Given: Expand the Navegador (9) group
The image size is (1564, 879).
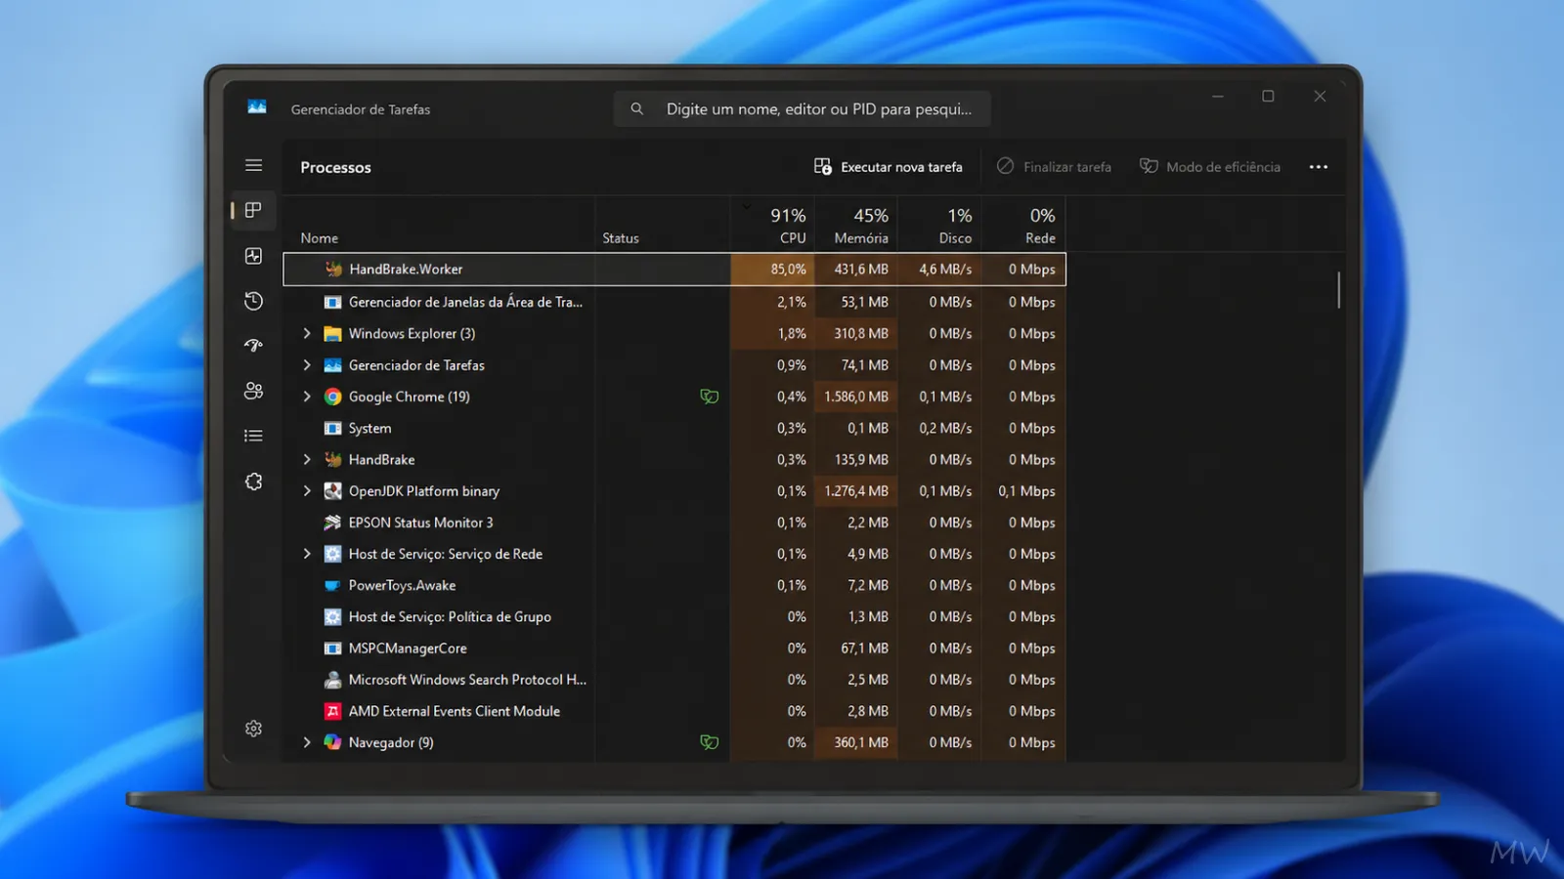Looking at the screenshot, I should (x=307, y=742).
